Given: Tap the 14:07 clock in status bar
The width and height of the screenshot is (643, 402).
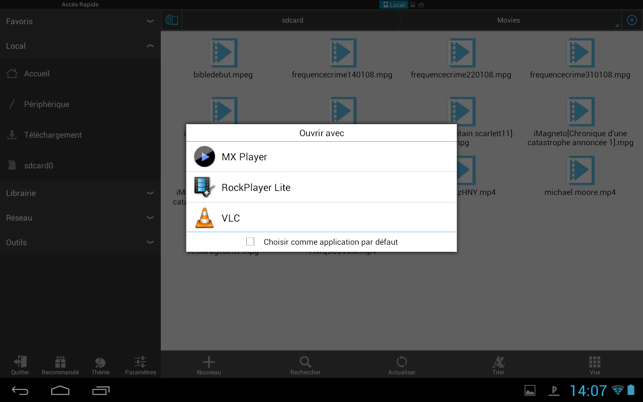Looking at the screenshot, I should (588, 390).
